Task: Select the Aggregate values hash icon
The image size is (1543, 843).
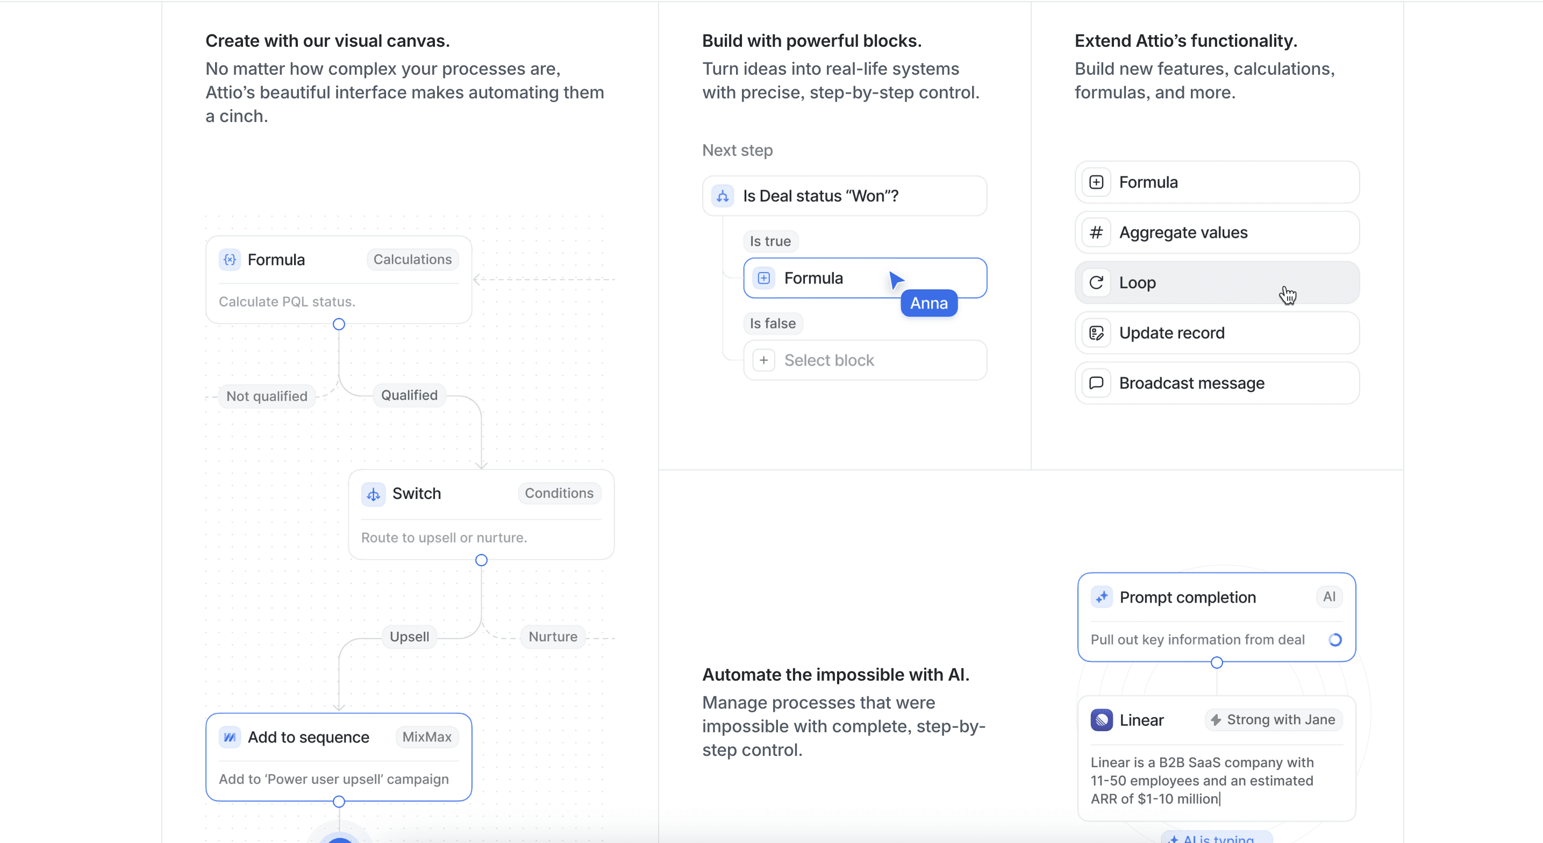Action: 1096,232
